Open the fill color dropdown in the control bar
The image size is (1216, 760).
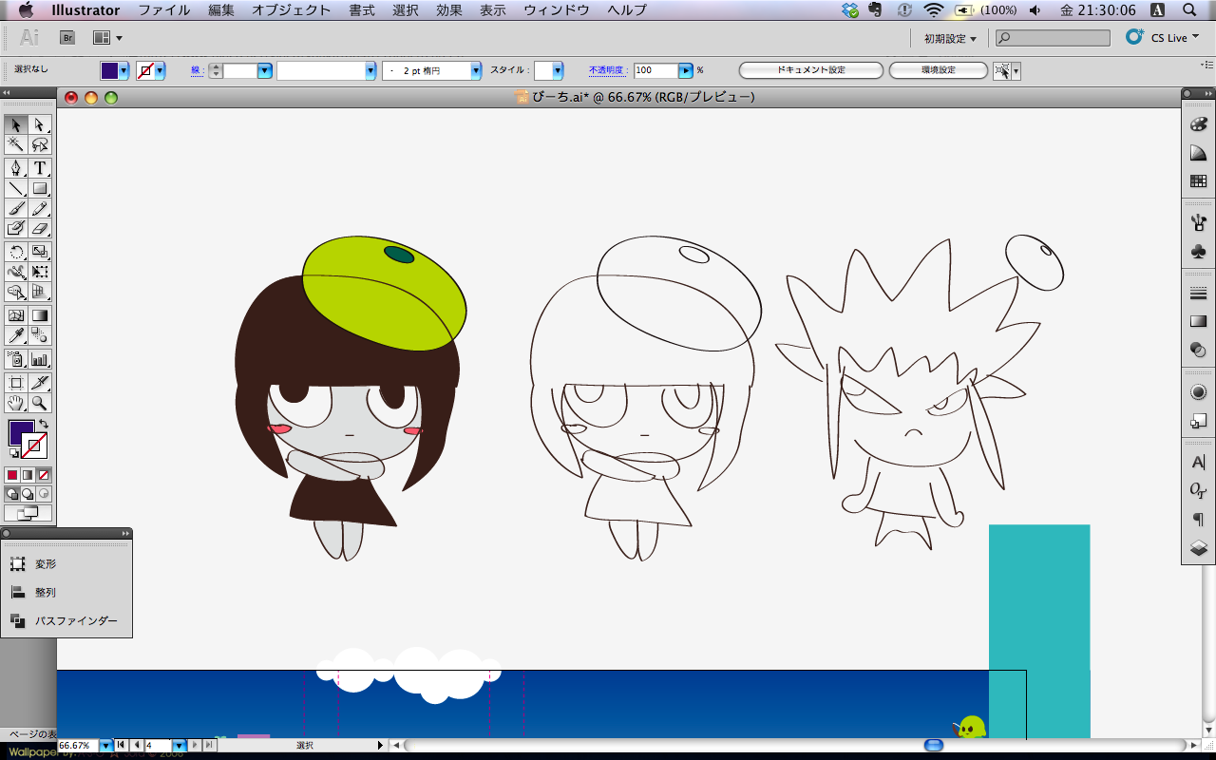coord(123,70)
